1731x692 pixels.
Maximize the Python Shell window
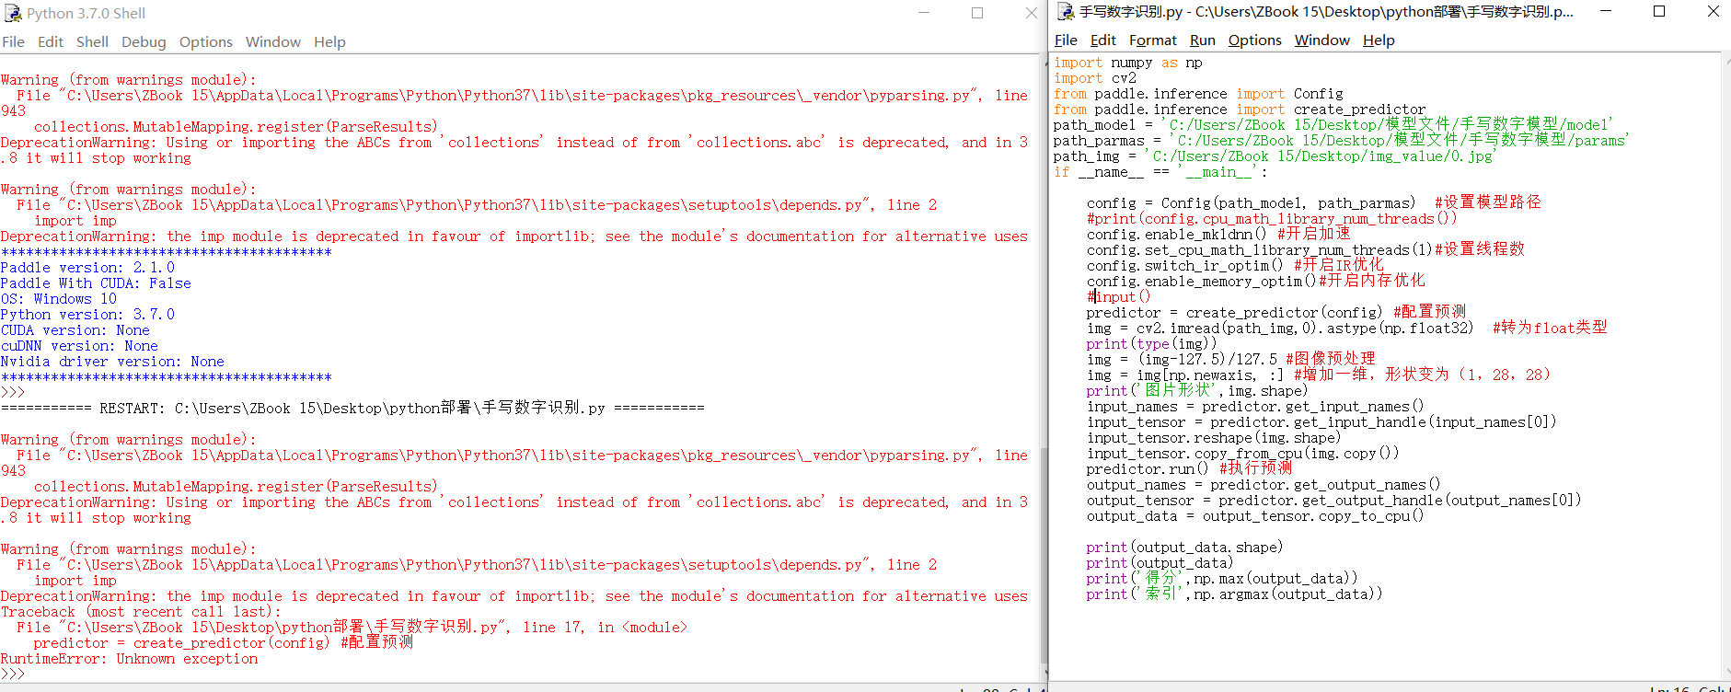tap(977, 13)
